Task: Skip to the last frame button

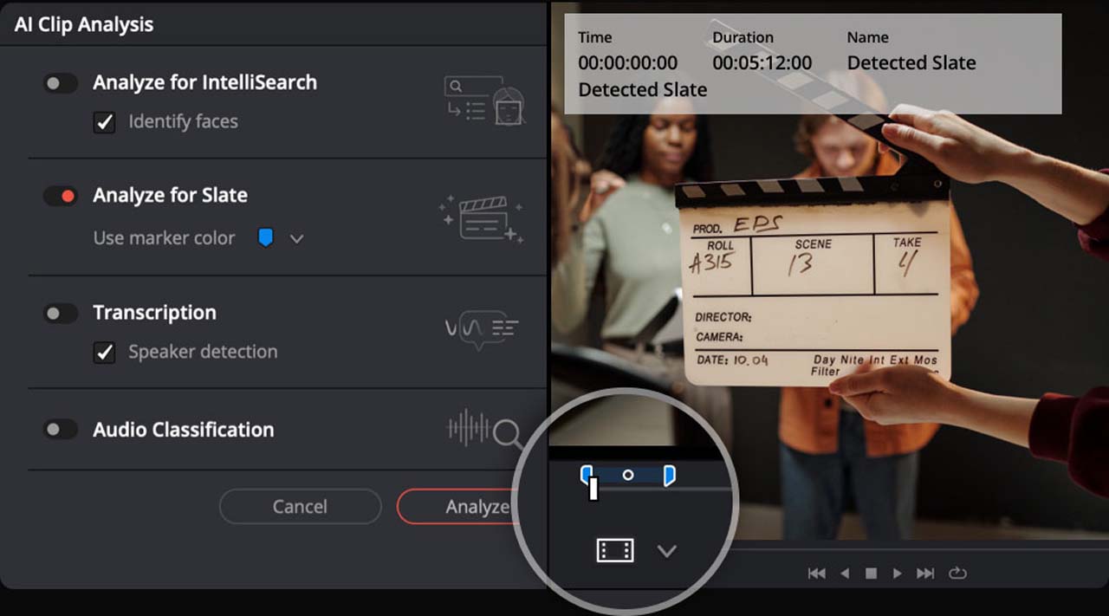Action: 925,574
